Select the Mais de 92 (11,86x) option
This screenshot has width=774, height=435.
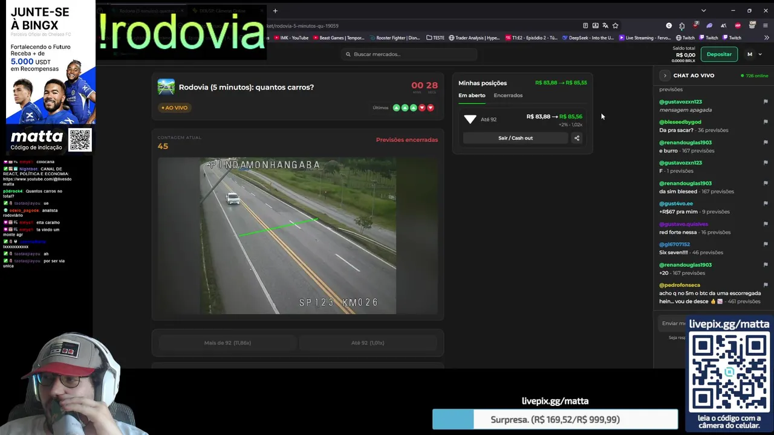(x=227, y=343)
